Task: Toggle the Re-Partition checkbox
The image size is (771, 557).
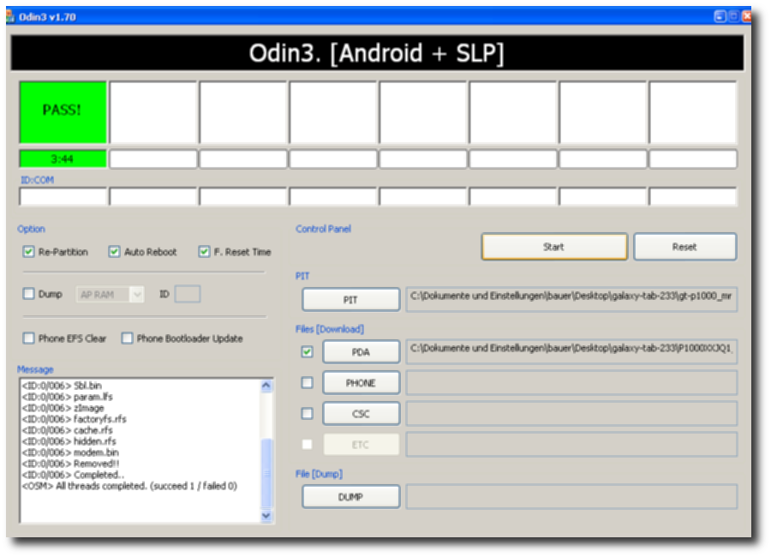Action: [x=28, y=252]
